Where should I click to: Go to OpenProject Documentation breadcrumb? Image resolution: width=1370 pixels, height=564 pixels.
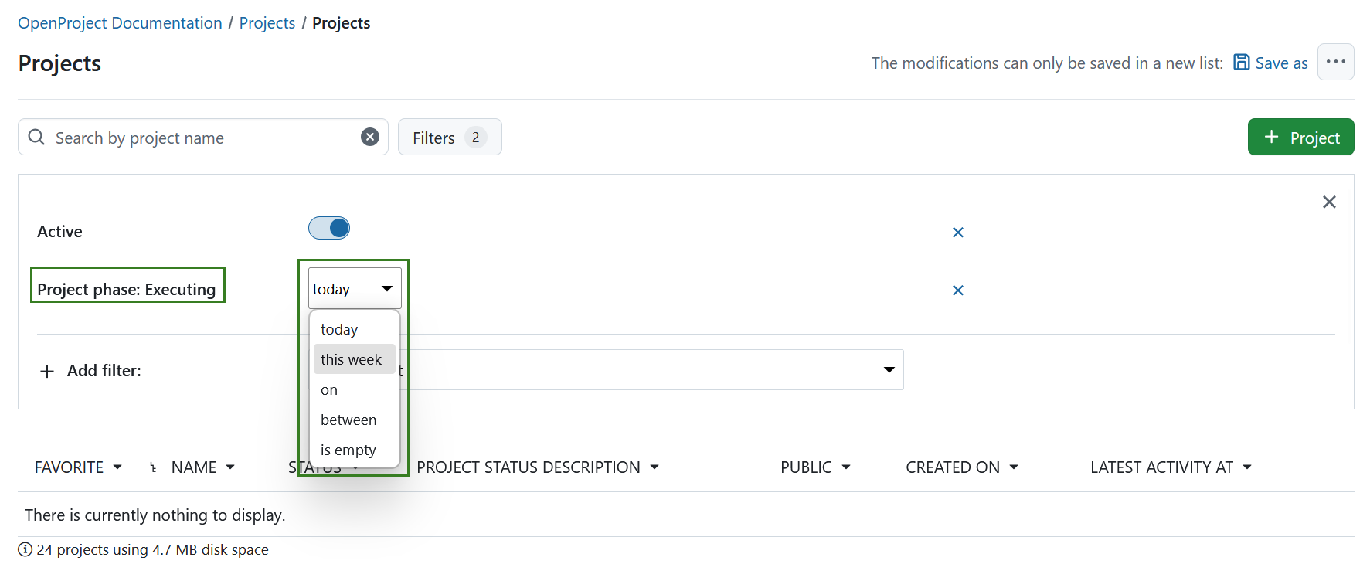click(x=120, y=23)
